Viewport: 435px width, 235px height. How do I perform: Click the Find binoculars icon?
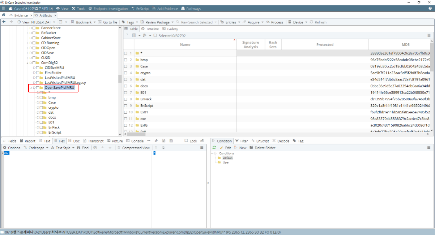pos(78,148)
